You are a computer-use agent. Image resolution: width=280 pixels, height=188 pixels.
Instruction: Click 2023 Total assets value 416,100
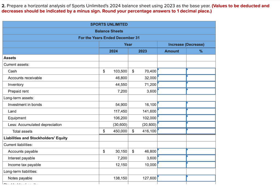pyautogui.click(x=149, y=131)
